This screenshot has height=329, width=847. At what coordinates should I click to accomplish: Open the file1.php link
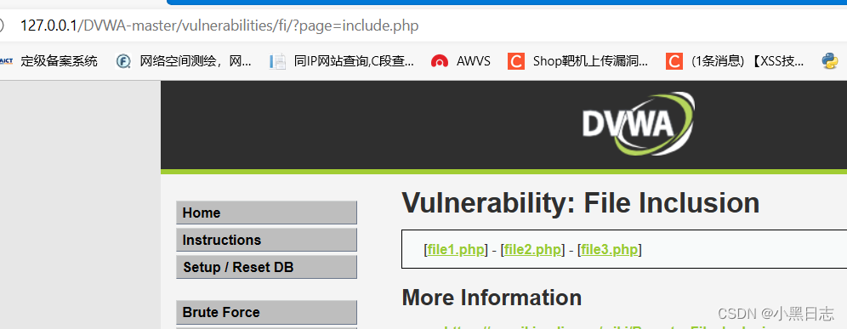[456, 250]
